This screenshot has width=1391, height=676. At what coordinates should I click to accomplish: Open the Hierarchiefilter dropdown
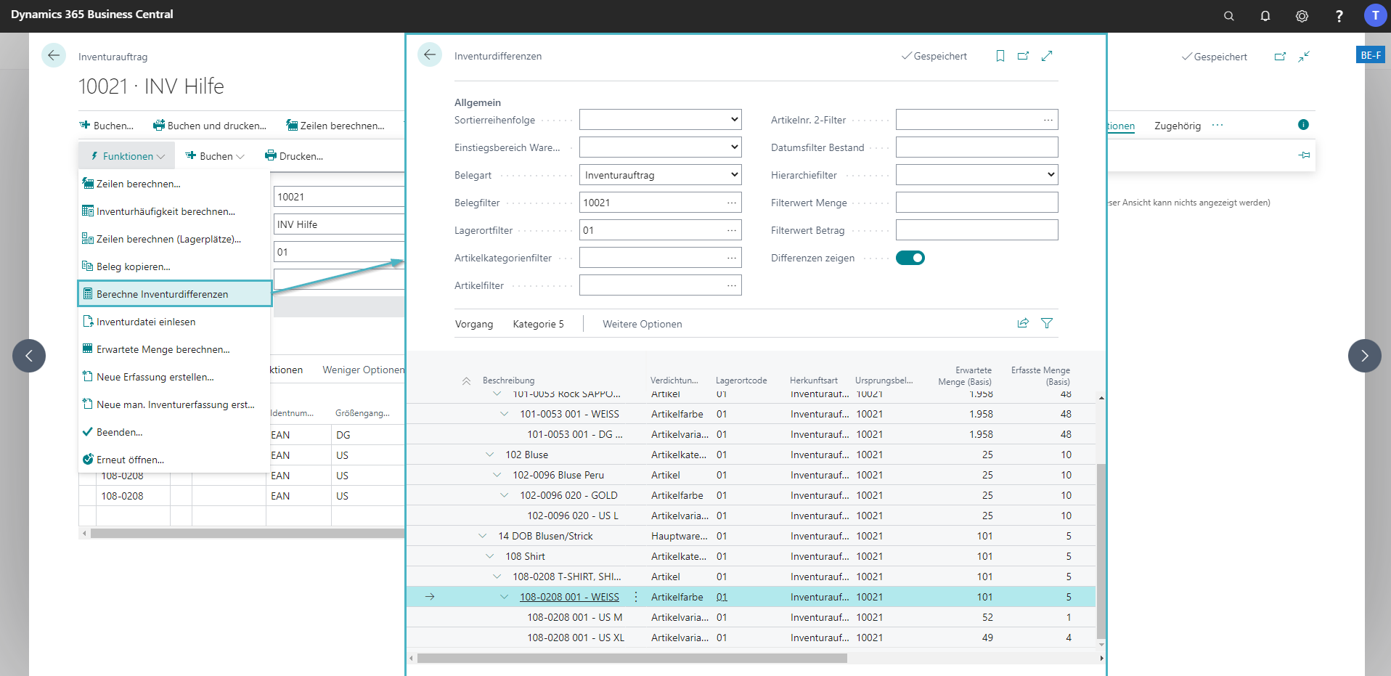(976, 175)
